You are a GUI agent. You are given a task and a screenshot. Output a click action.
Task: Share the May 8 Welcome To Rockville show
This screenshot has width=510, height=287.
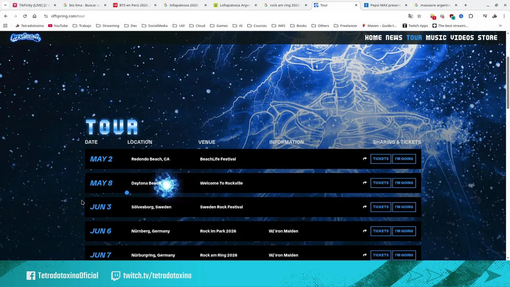tap(365, 183)
